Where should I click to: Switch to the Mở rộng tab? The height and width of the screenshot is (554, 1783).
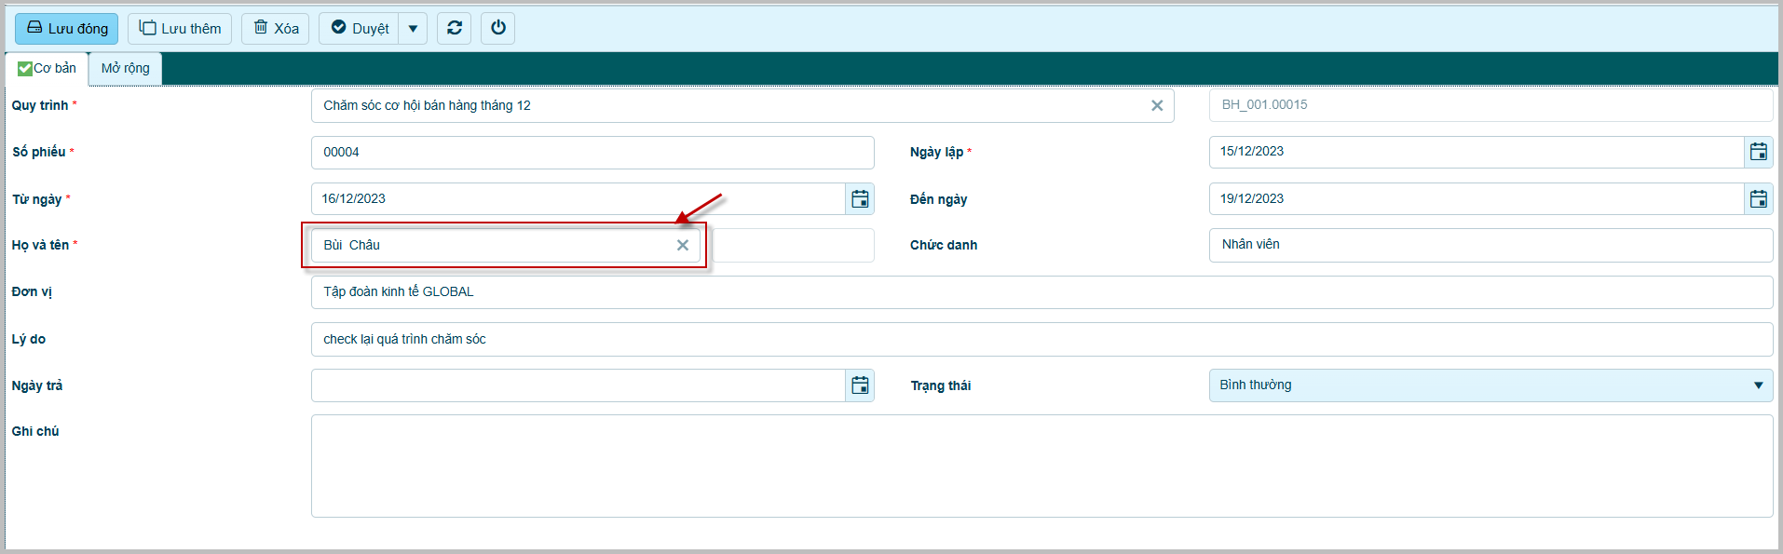(x=125, y=68)
